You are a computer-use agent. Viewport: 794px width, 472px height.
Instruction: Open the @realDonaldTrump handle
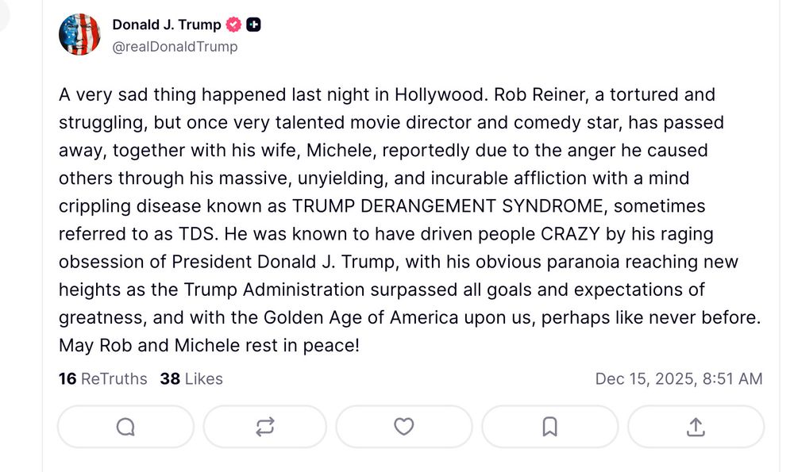click(x=177, y=46)
